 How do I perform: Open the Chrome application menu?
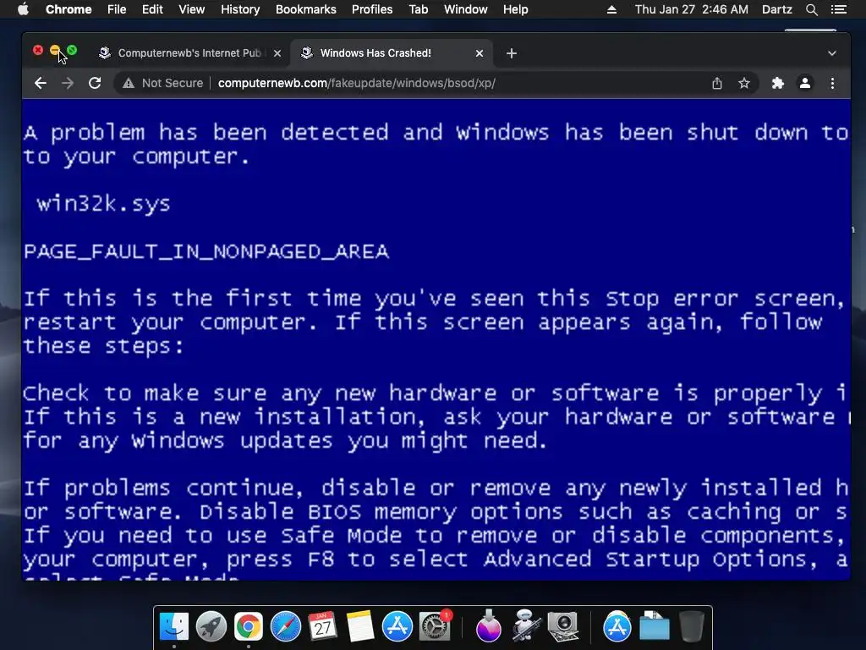pos(69,9)
